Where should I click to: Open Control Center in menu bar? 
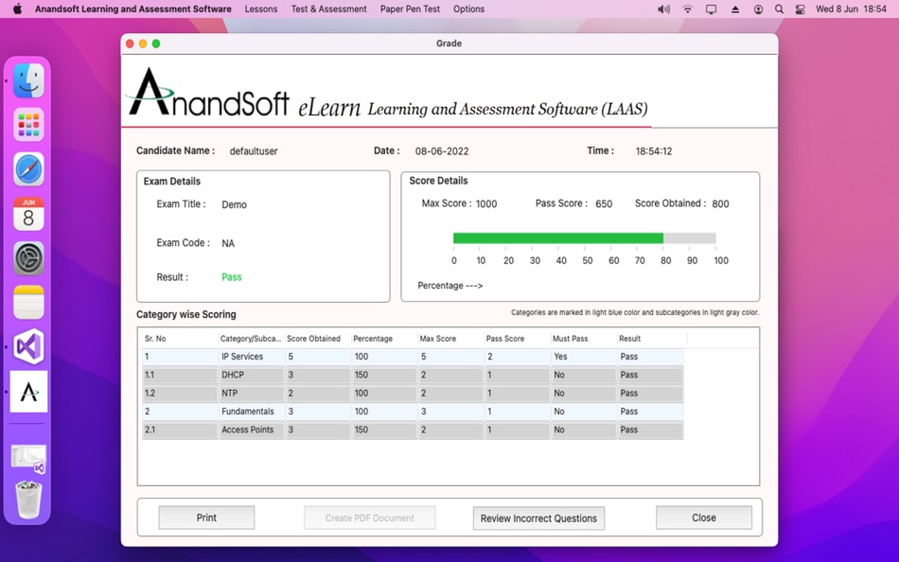[801, 9]
